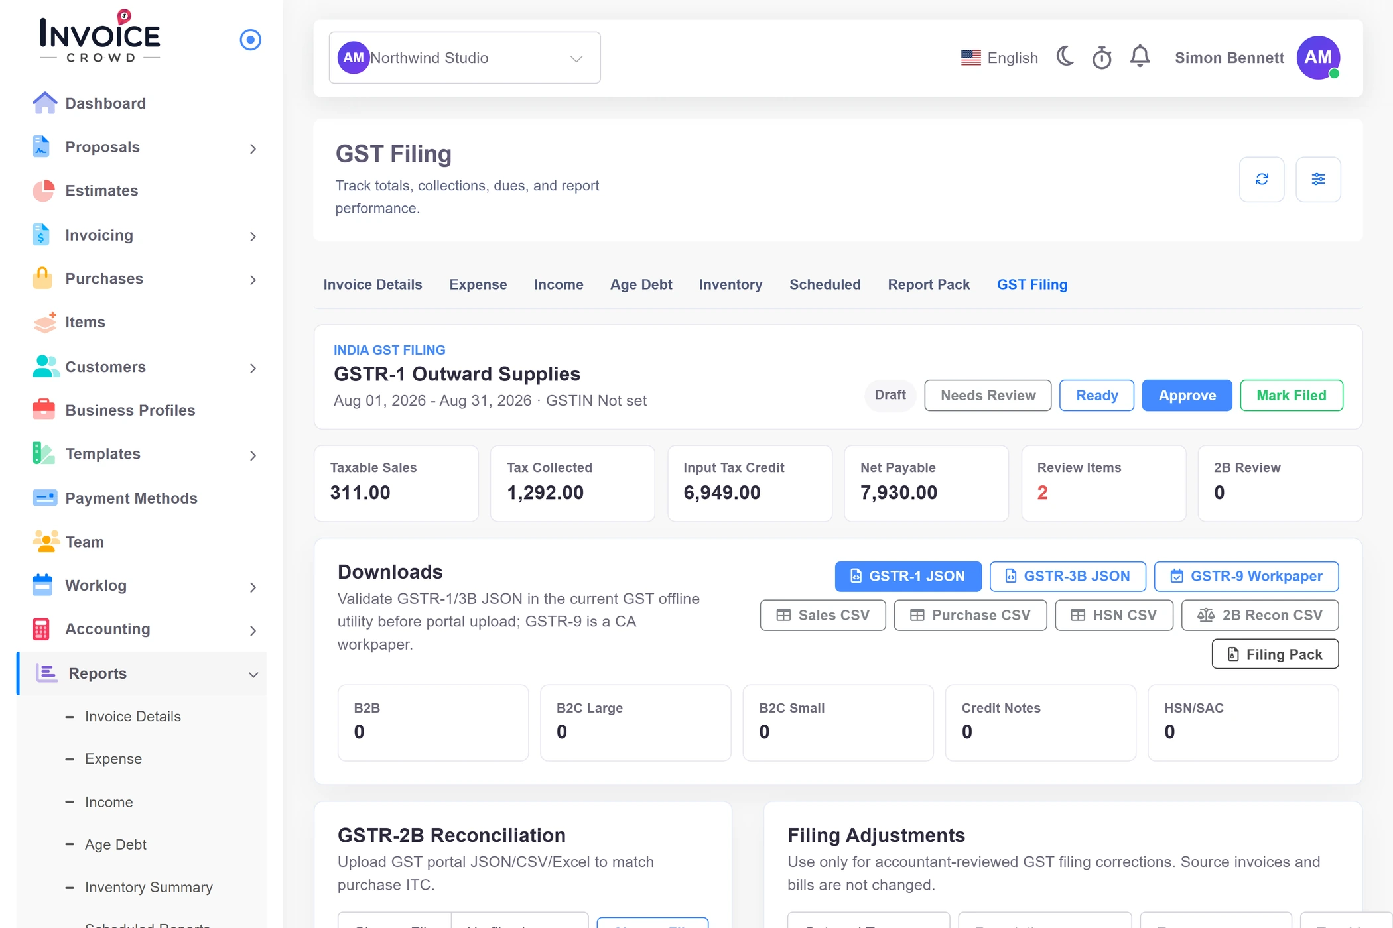The height and width of the screenshot is (928, 1393).
Task: Open Age Debt in Reports submenu
Action: coord(115,844)
